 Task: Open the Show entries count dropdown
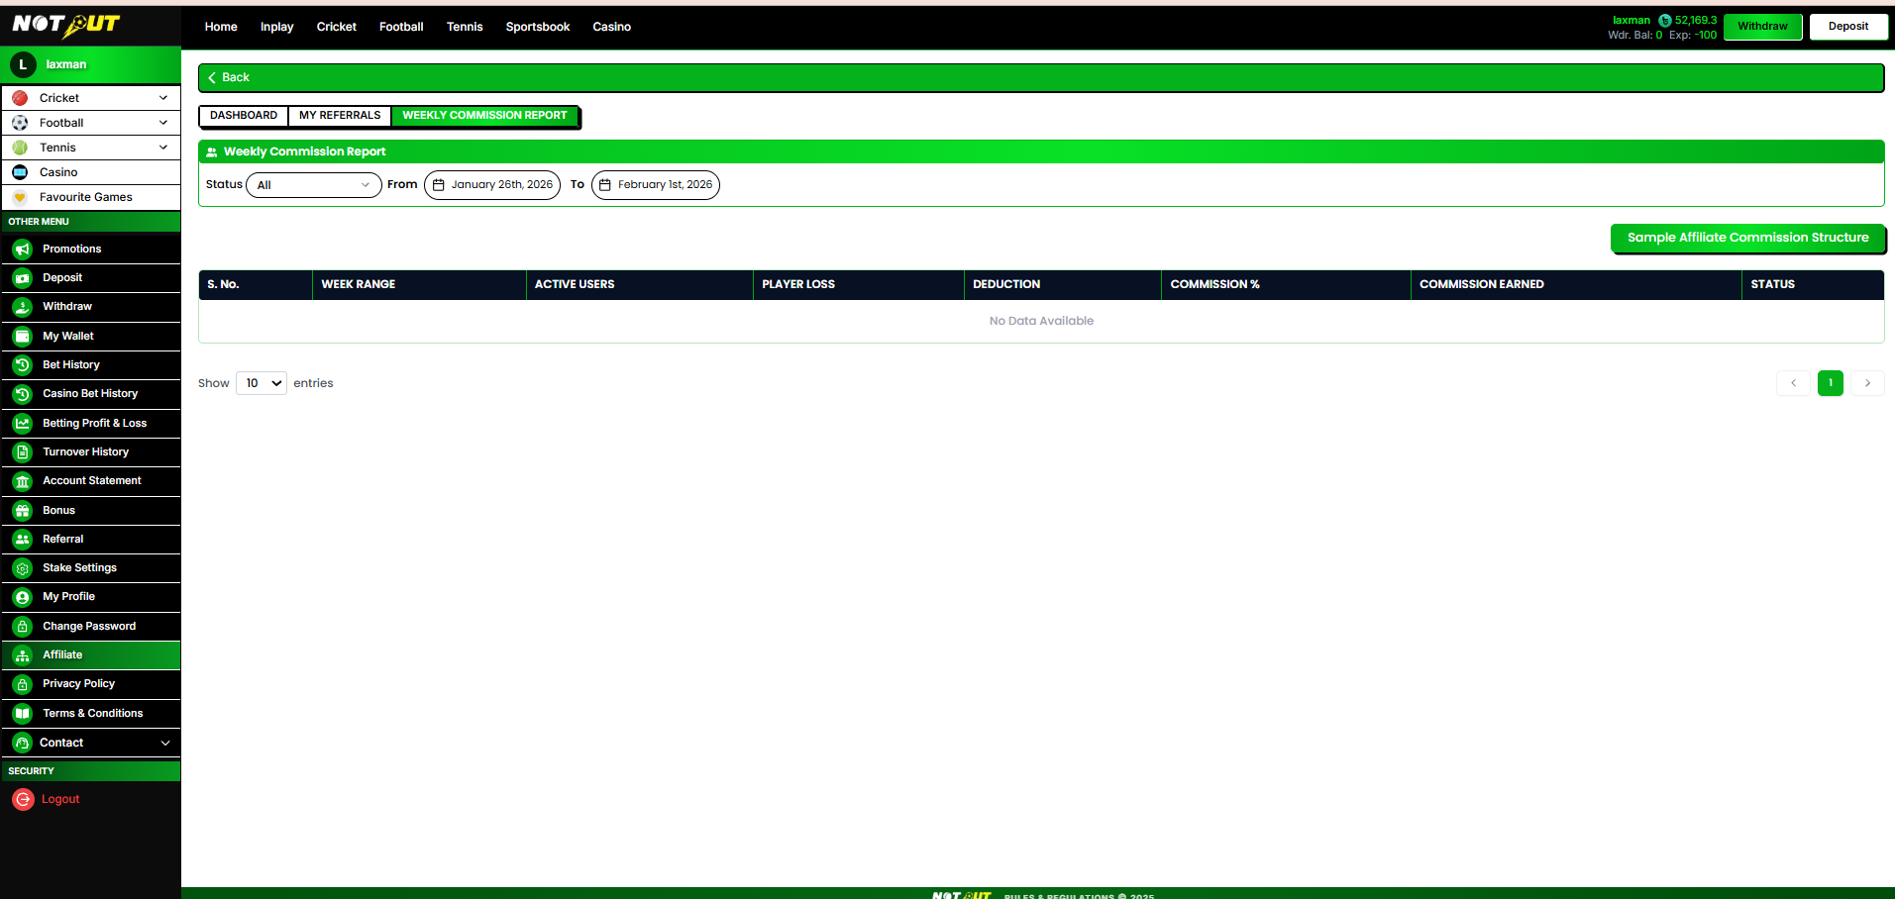262,383
